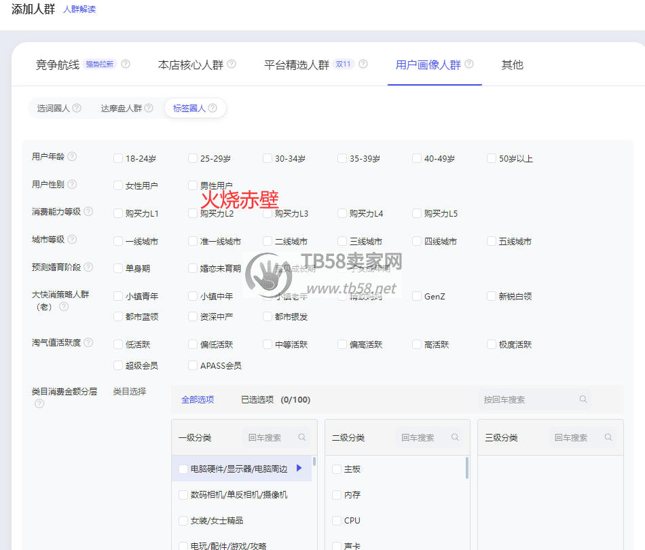Tick the 购买力L5 checkbox

(x=417, y=213)
